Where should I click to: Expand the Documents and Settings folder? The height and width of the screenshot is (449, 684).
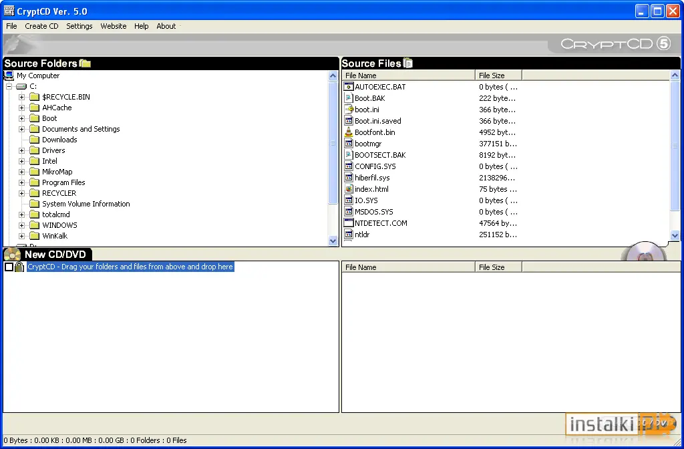tap(21, 129)
